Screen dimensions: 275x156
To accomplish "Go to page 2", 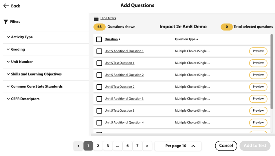I will click(x=98, y=146).
